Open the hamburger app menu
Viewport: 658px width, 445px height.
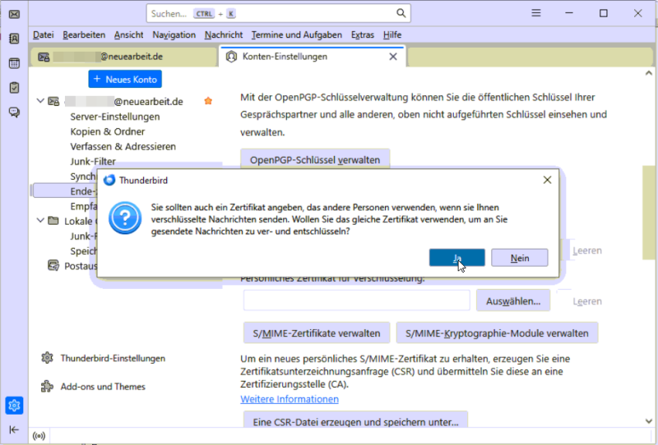[x=536, y=13]
